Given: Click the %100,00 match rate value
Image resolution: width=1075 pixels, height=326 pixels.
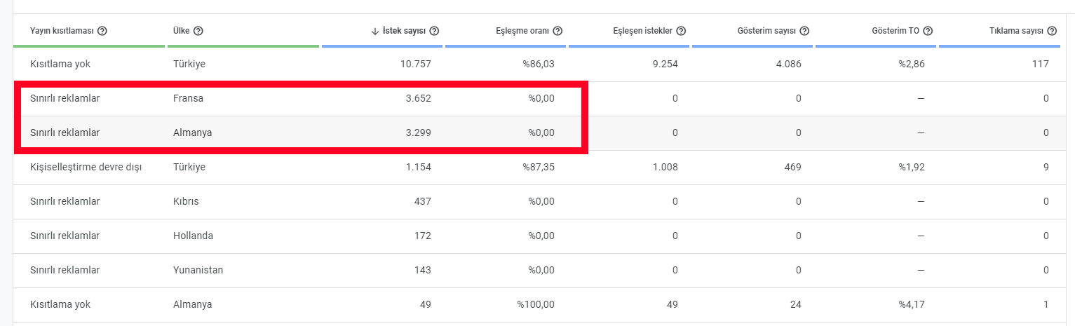Looking at the screenshot, I should coord(536,304).
